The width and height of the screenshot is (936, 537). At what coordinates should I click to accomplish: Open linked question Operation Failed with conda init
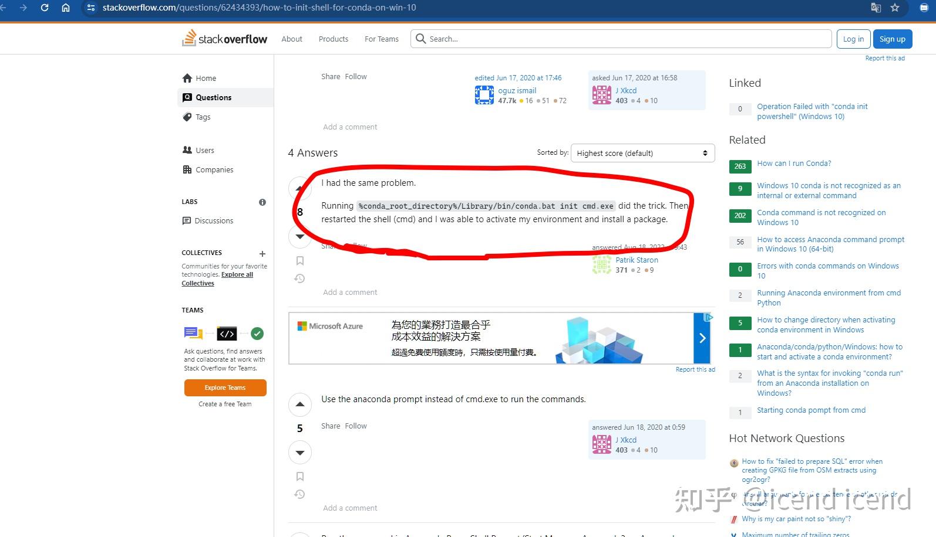tap(812, 111)
